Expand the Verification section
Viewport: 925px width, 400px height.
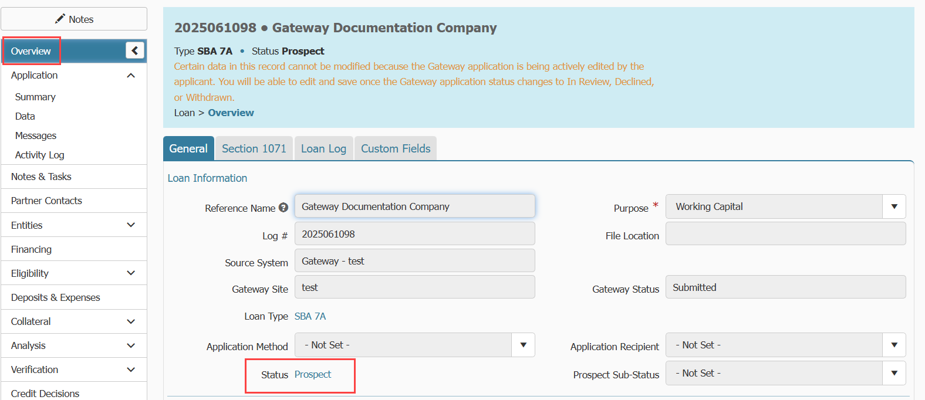[x=131, y=370]
